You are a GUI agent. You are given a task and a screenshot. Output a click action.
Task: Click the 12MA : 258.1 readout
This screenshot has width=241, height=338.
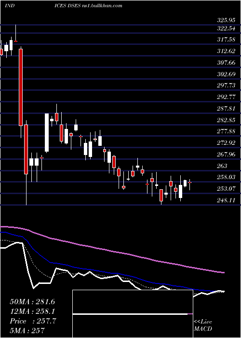click(32, 311)
